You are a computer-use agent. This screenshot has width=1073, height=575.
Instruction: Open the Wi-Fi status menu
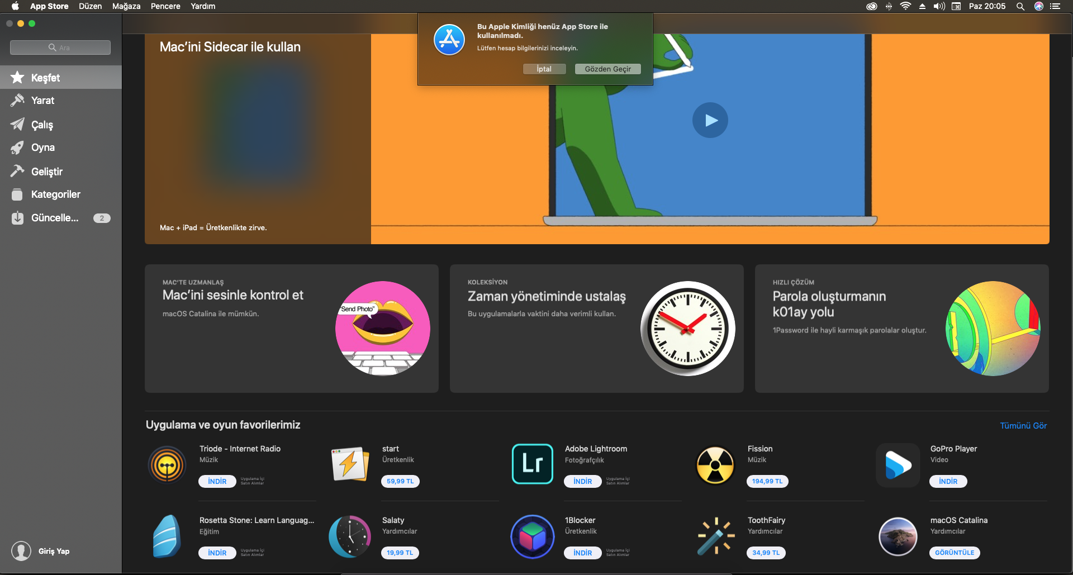click(906, 6)
